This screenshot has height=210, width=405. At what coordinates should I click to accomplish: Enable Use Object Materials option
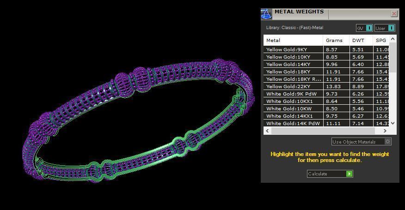click(x=362, y=142)
